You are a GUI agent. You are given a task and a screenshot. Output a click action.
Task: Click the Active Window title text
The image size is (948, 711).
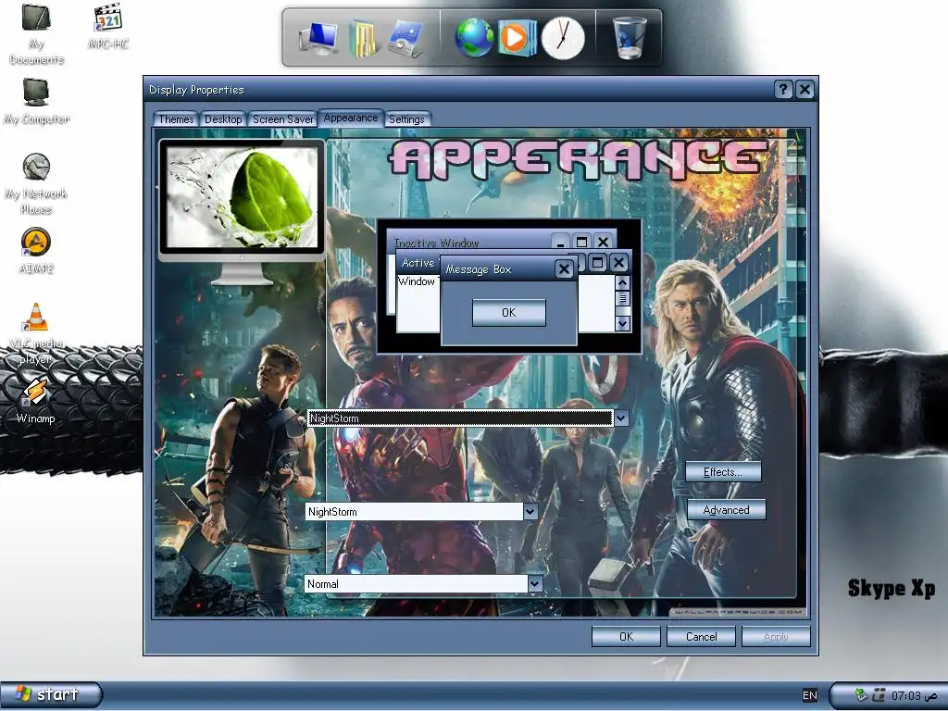click(418, 262)
